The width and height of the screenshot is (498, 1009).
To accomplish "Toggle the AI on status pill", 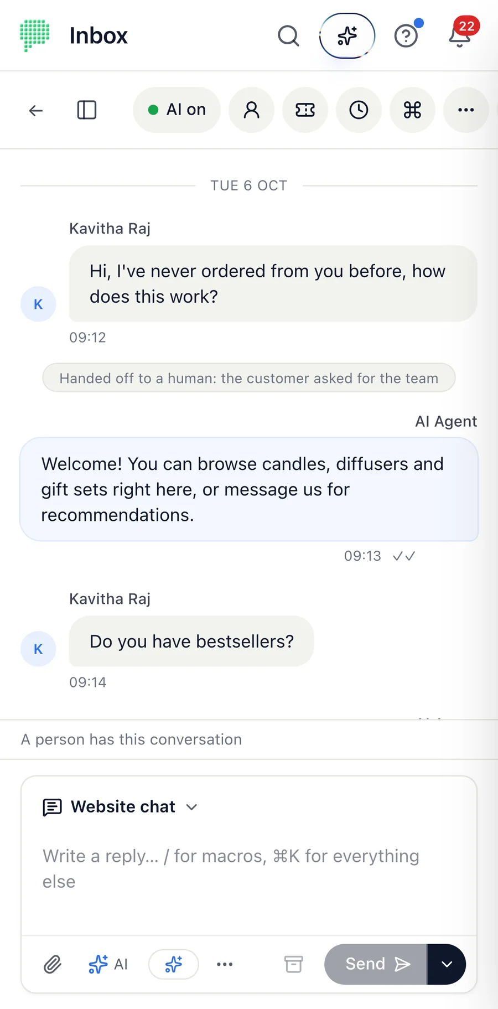I will click(177, 110).
